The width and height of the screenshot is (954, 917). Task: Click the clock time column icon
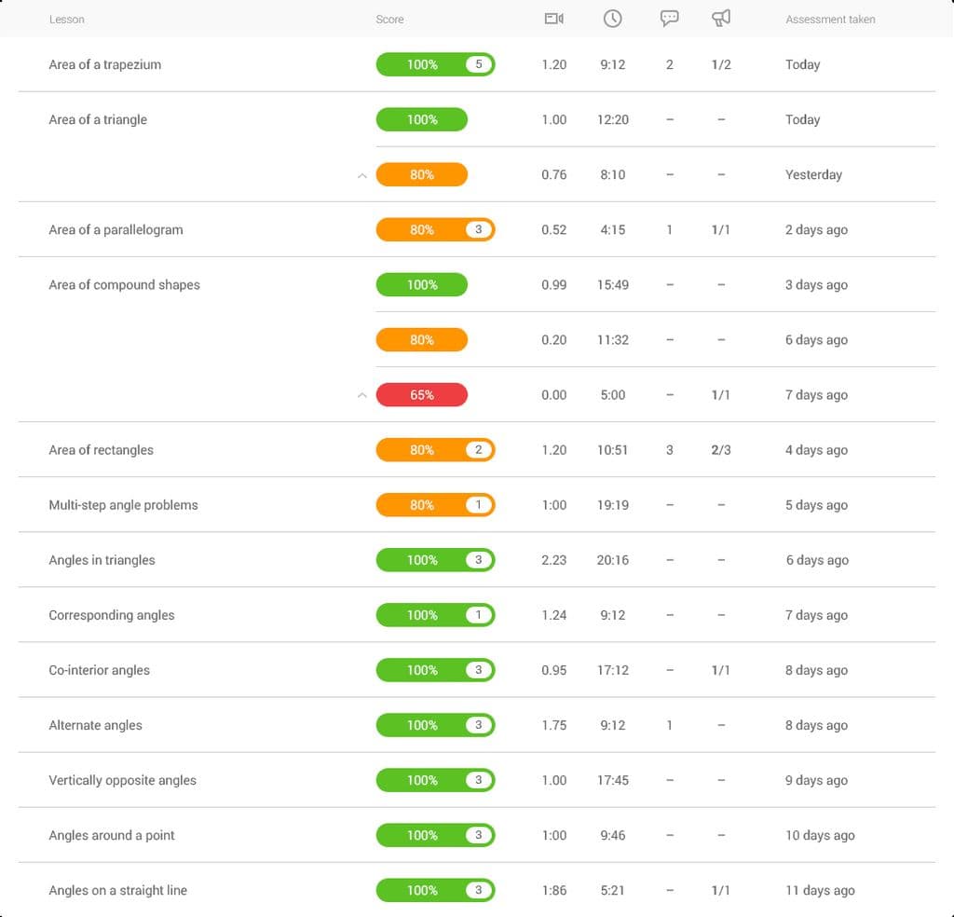pyautogui.click(x=612, y=18)
